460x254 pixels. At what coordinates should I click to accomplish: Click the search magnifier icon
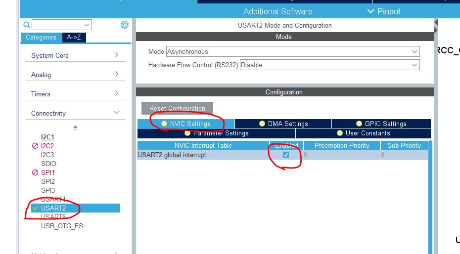coord(27,25)
